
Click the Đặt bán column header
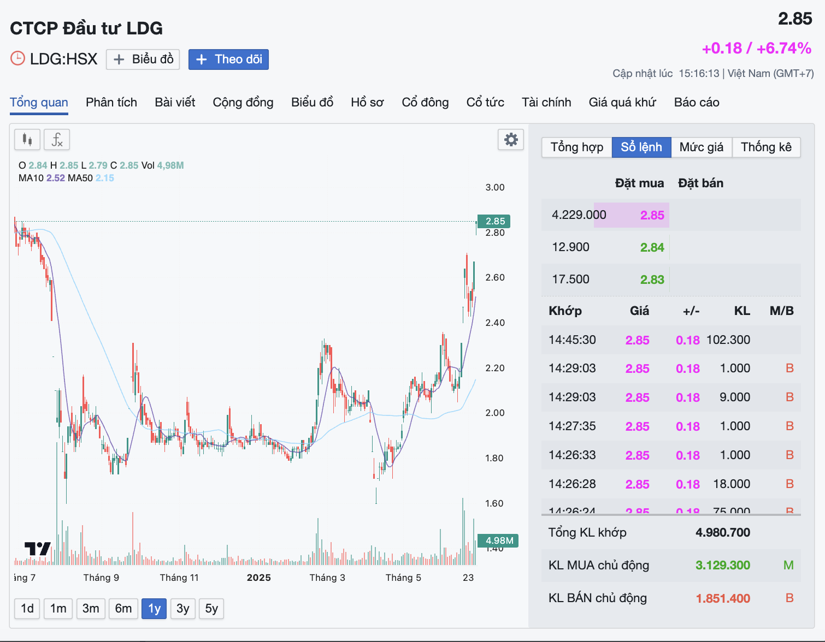pyautogui.click(x=700, y=183)
